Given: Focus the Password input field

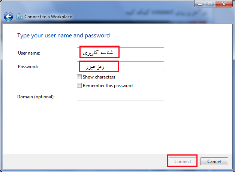Looking at the screenshot, I should click(x=120, y=66).
